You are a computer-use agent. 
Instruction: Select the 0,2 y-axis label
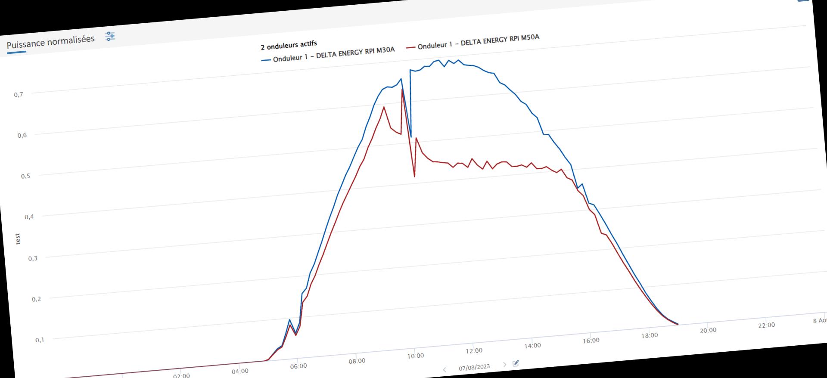[36, 299]
